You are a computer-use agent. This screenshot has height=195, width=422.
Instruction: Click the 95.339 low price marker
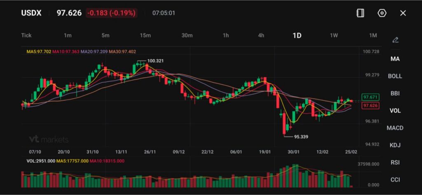click(x=300, y=137)
